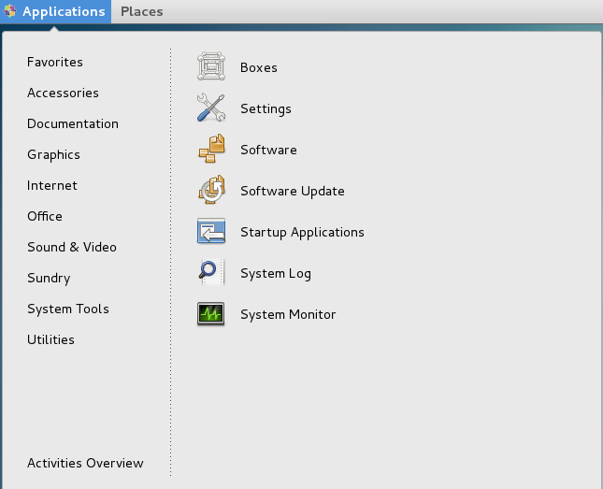Click the Startup Applications icon
The image size is (603, 489).
(211, 231)
